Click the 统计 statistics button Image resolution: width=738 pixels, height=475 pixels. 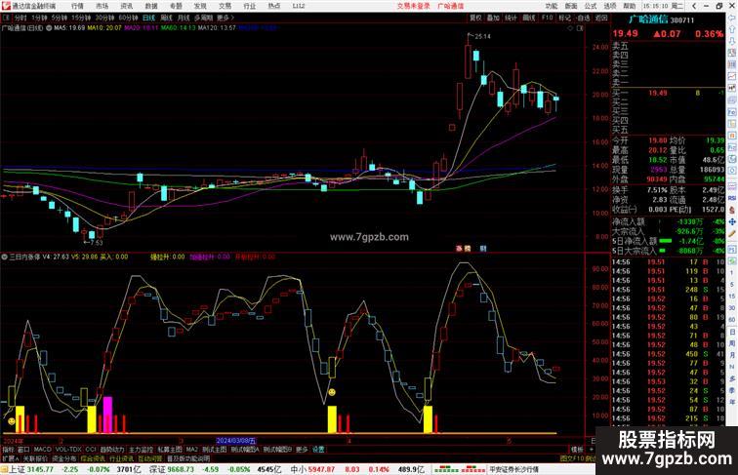[512, 18]
